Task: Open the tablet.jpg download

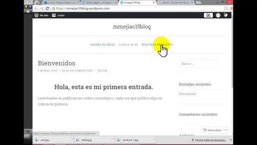Action: 94,140
